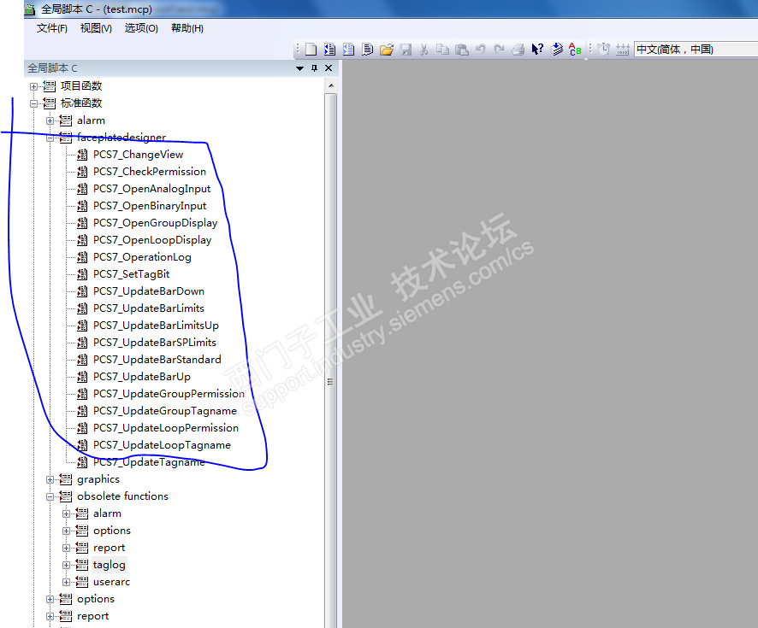Select PCS7_OpenAnalogInput function
The image size is (758, 628).
pos(151,189)
